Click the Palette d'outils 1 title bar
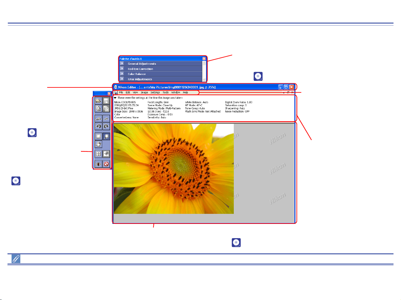 coord(163,59)
